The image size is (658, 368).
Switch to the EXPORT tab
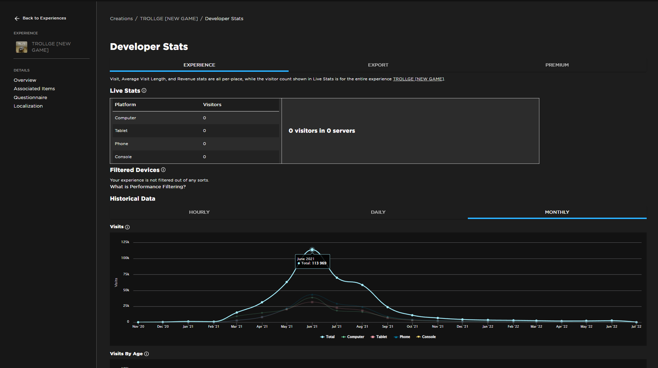[x=378, y=65]
